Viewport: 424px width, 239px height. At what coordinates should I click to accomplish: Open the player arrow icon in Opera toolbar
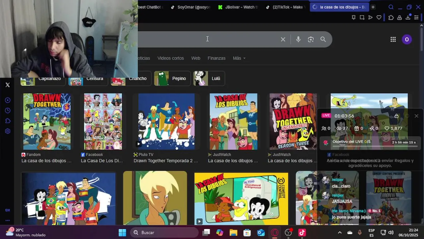370,18
